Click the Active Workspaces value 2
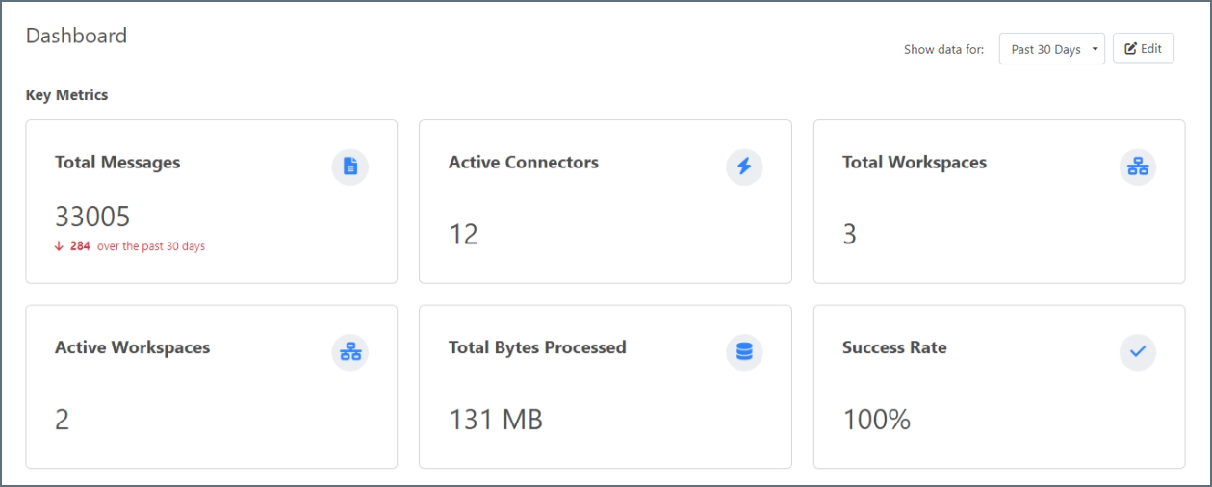 [x=62, y=420]
